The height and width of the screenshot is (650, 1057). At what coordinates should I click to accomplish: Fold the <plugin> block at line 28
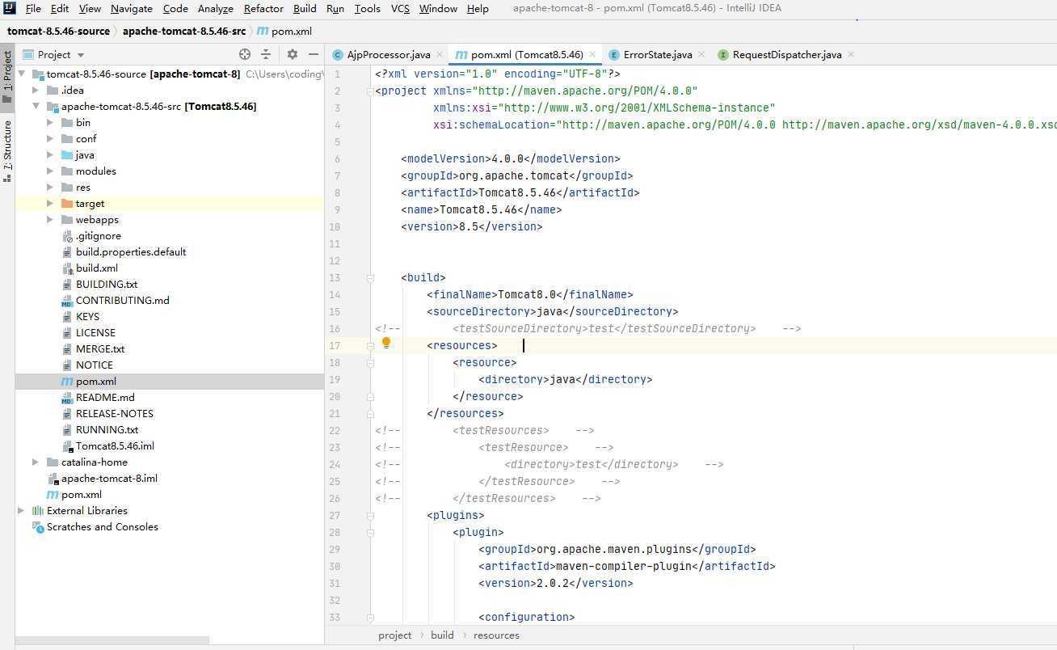(370, 532)
